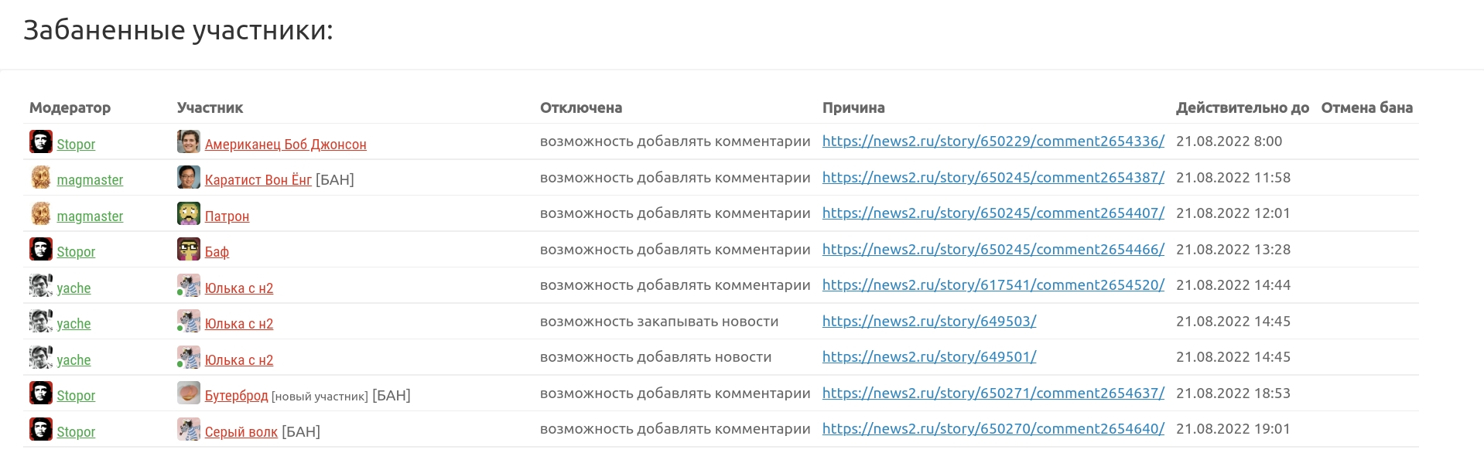This screenshot has width=1484, height=453.
Task: Click avatar of Каратист Вон Ёнг
Action: pos(189,177)
